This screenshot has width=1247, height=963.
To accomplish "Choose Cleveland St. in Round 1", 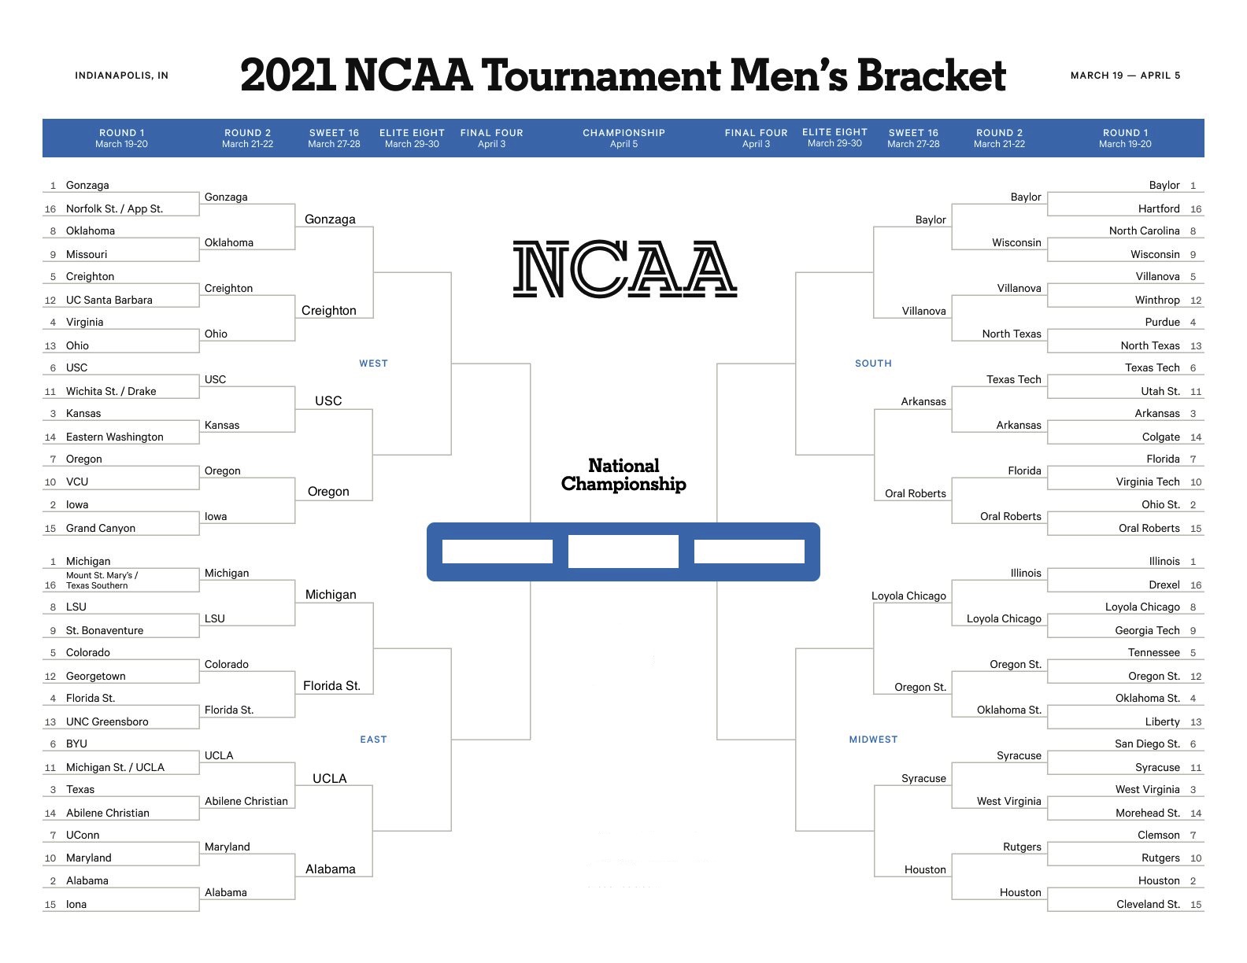I will 1148,904.
